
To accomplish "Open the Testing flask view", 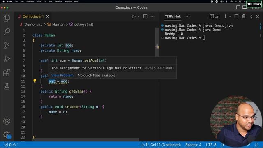I will [x=7, y=86].
